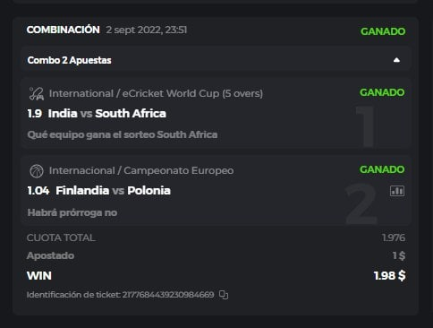
Task: Click the CUOTA TOTAL value 1.976
Action: click(394, 237)
